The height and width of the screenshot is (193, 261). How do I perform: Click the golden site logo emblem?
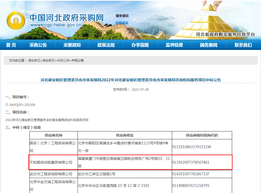(16, 21)
